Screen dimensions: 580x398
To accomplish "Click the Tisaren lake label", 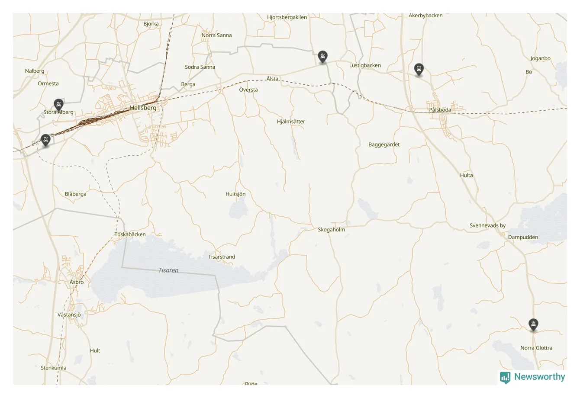I will 168,270.
